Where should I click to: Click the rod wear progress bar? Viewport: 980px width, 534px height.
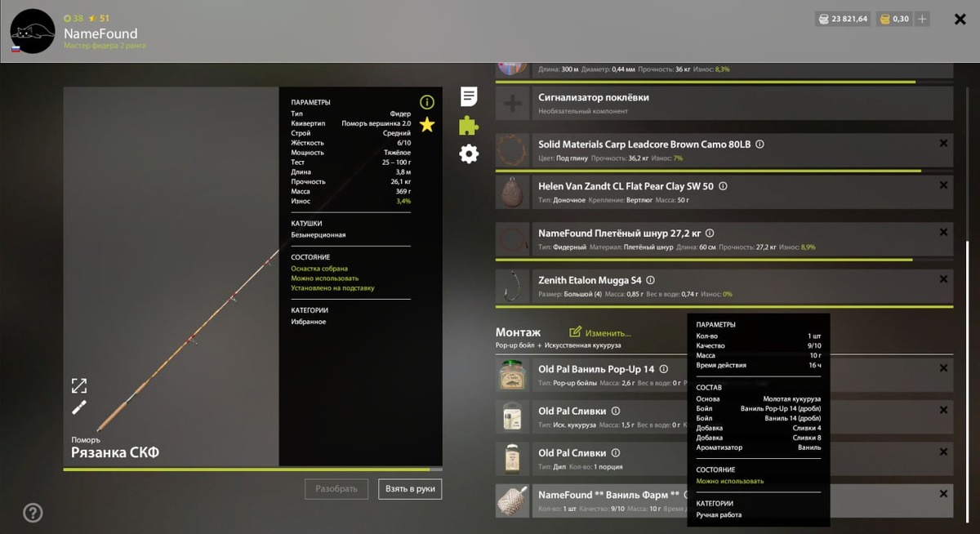coord(253,469)
